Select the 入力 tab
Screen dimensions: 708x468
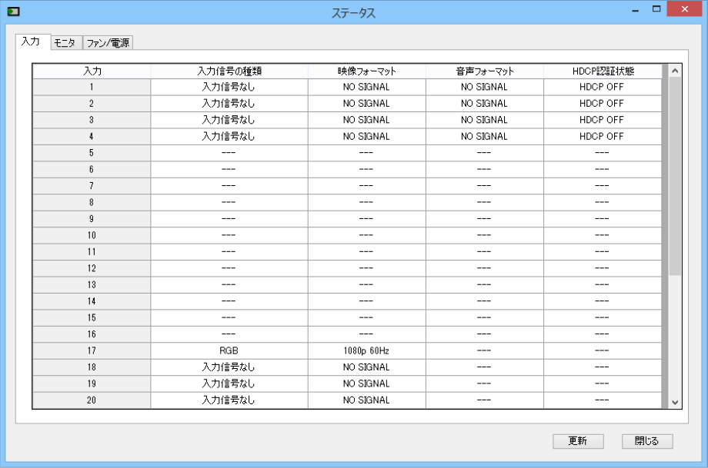pos(32,42)
